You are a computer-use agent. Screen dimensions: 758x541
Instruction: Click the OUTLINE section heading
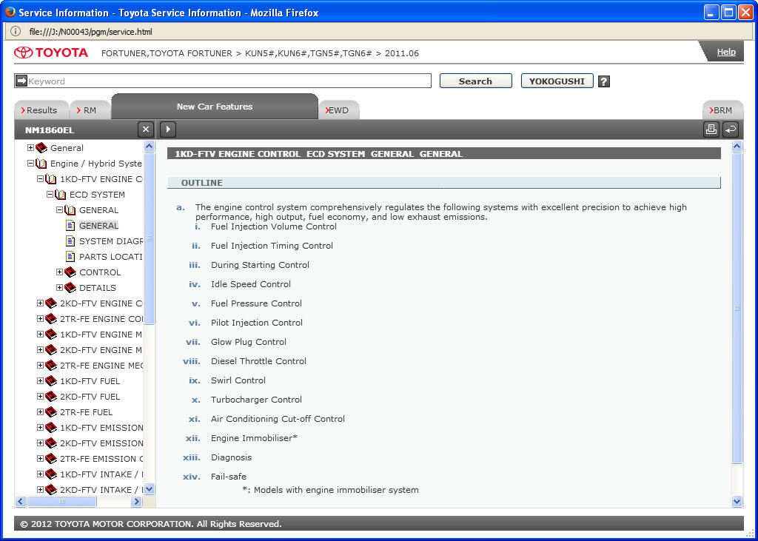[202, 183]
